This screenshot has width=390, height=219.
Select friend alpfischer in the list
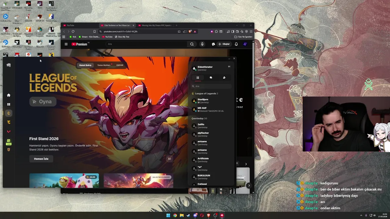click(x=211, y=134)
